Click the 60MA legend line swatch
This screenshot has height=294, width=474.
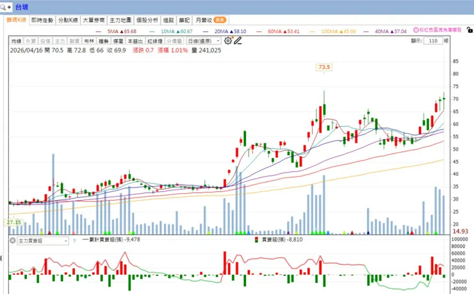pyautogui.click(x=259, y=31)
